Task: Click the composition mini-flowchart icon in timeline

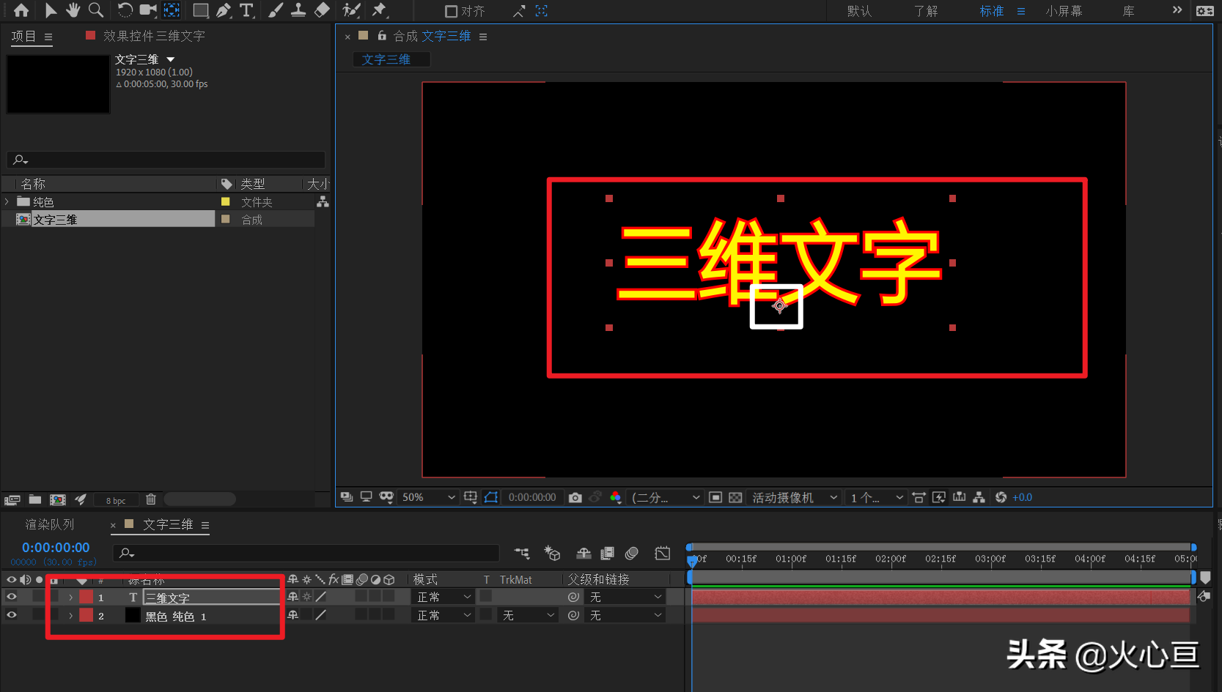Action: (522, 554)
